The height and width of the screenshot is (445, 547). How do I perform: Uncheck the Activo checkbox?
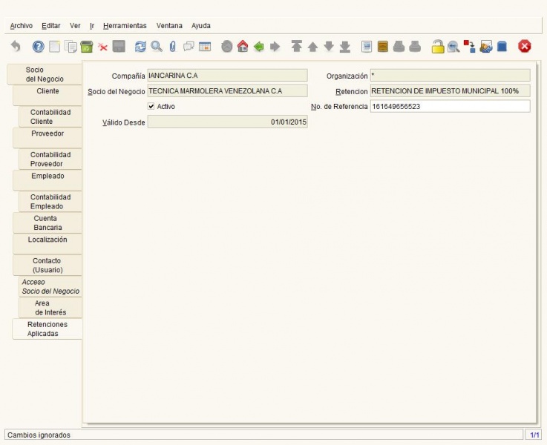click(x=151, y=106)
